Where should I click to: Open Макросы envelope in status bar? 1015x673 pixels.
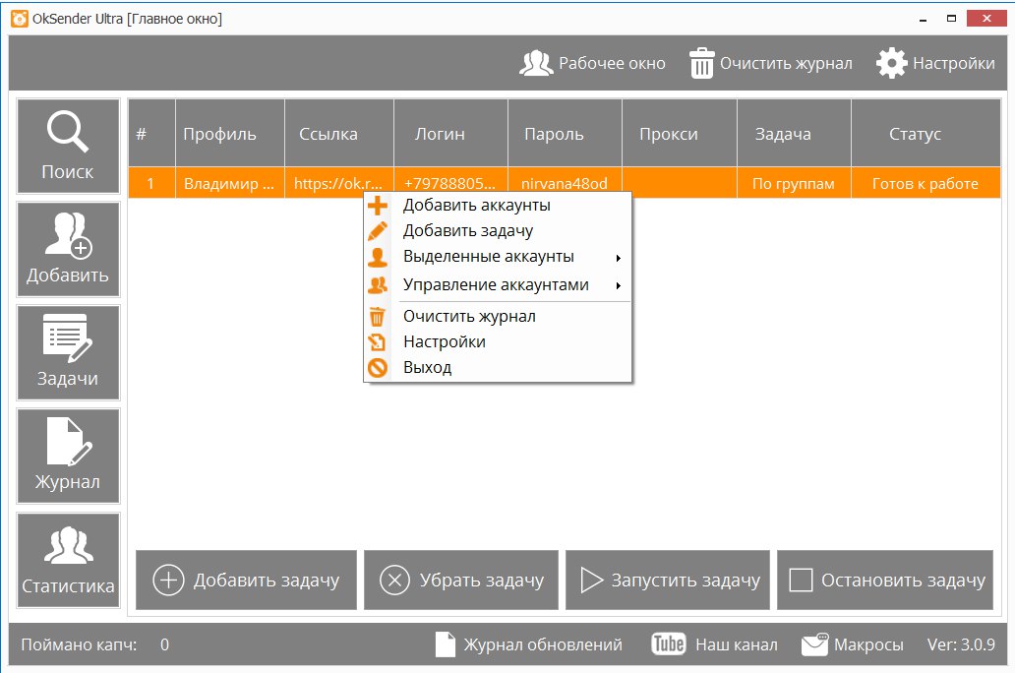tap(852, 644)
